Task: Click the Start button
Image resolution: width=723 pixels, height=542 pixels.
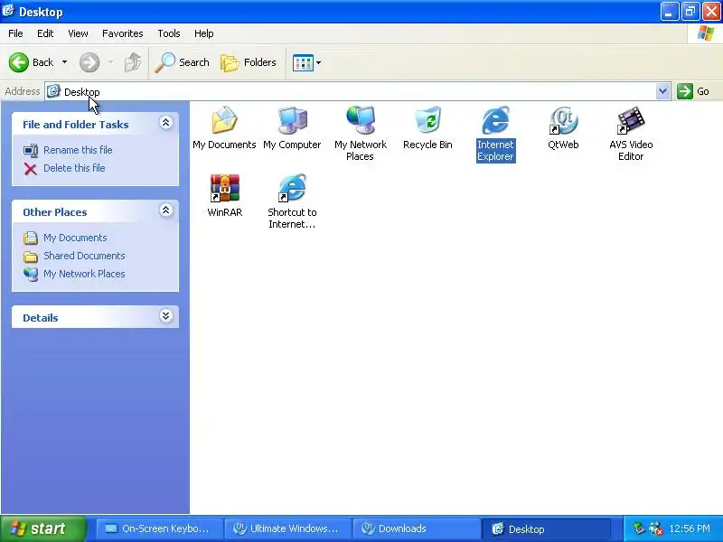Action: point(42,528)
